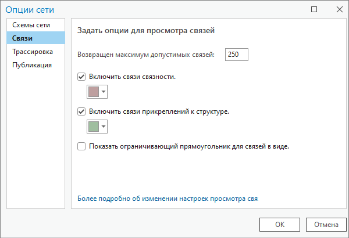
Task: Click the green structural attachment color swatch
Action: coord(93,127)
